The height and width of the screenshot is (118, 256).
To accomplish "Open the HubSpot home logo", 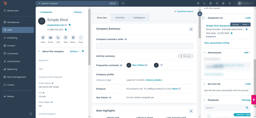I will pyautogui.click(x=5, y=3).
